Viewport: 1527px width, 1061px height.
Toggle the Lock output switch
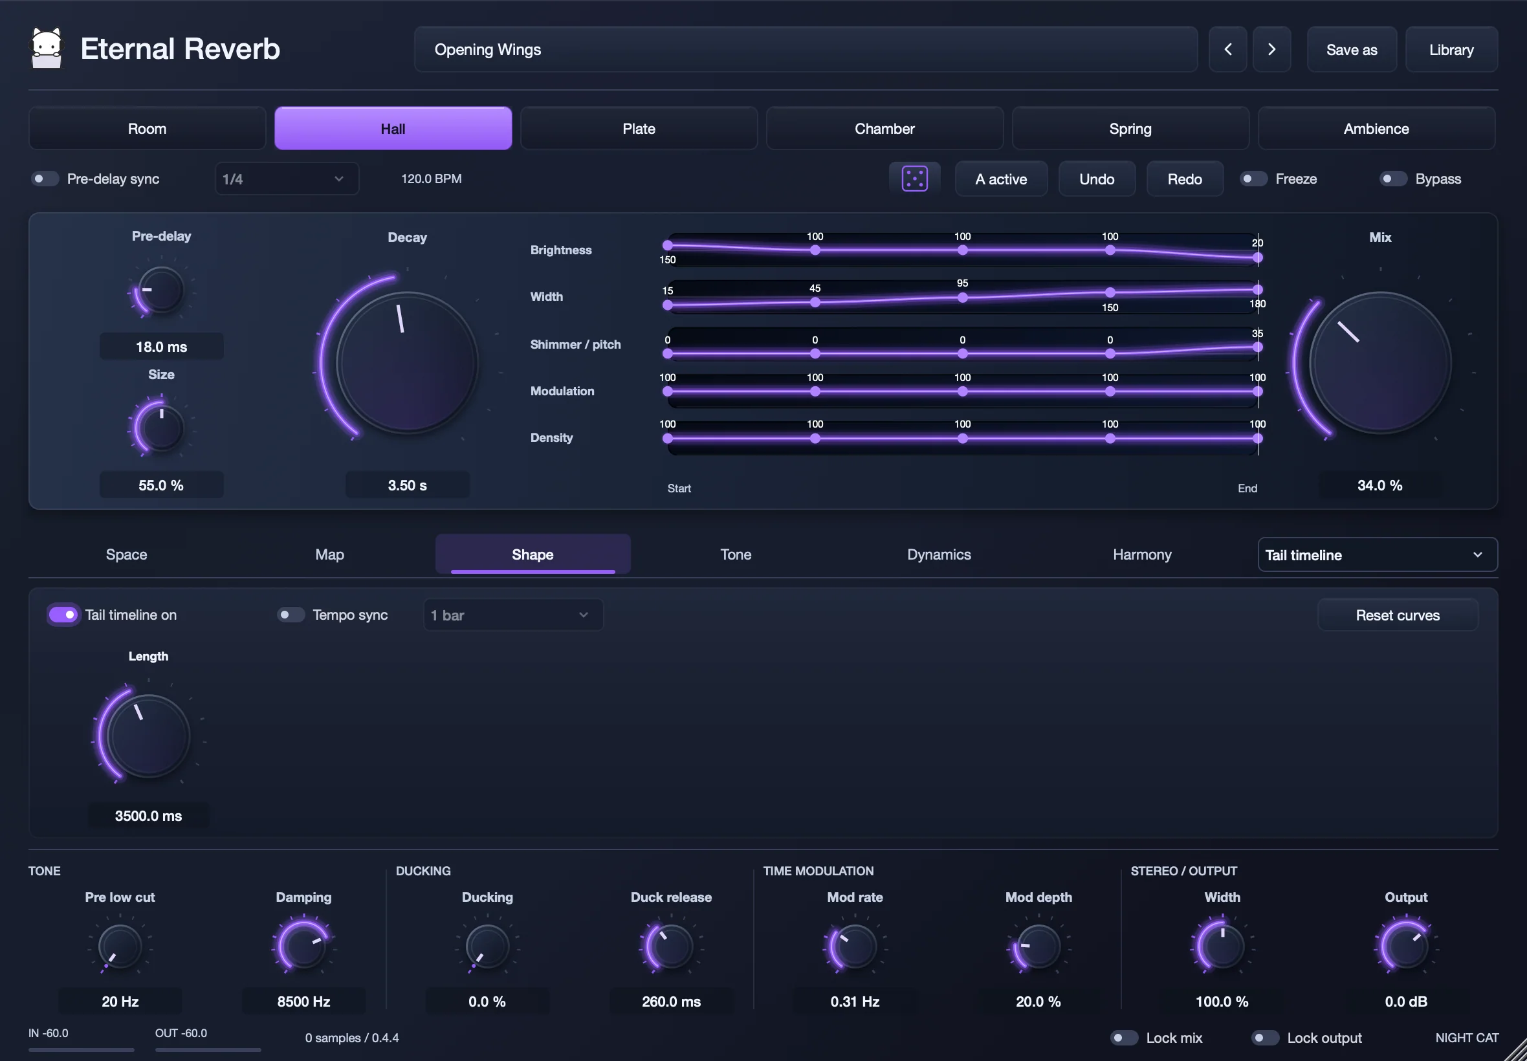[1264, 1038]
